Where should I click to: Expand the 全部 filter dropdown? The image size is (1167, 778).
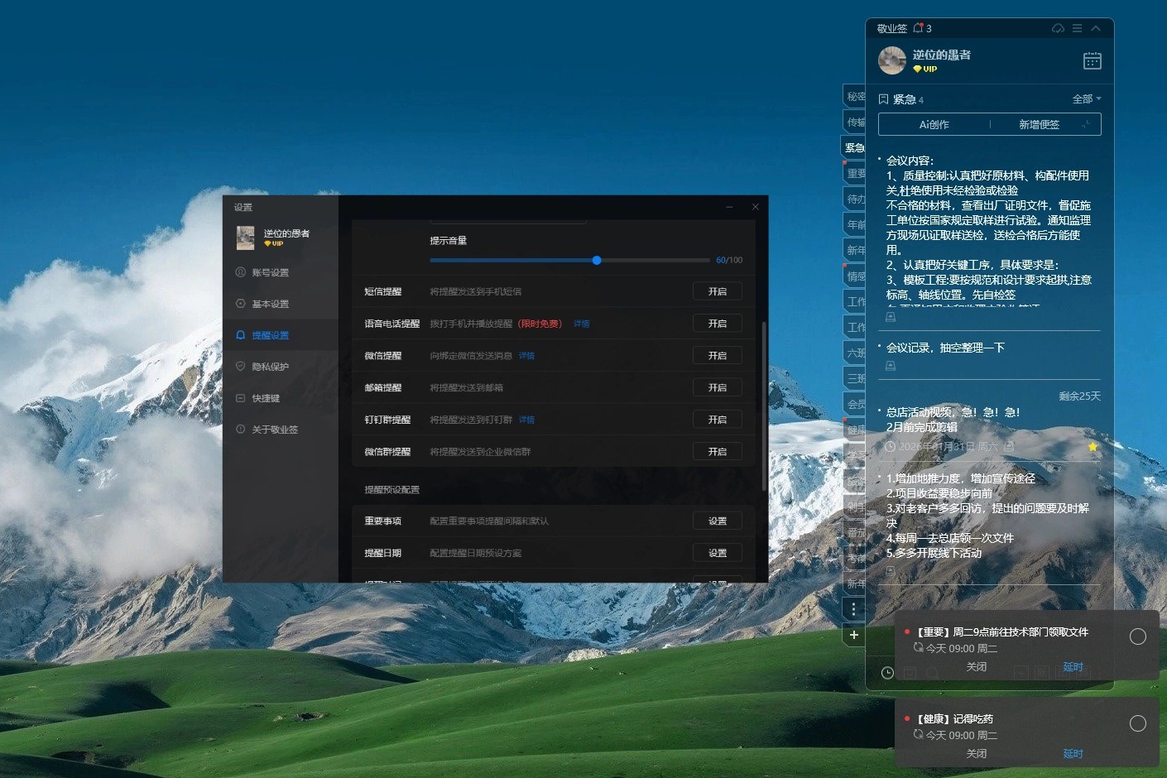[1086, 99]
